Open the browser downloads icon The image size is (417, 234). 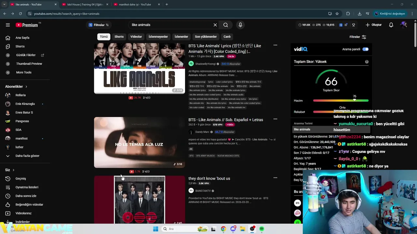[x=359, y=14]
